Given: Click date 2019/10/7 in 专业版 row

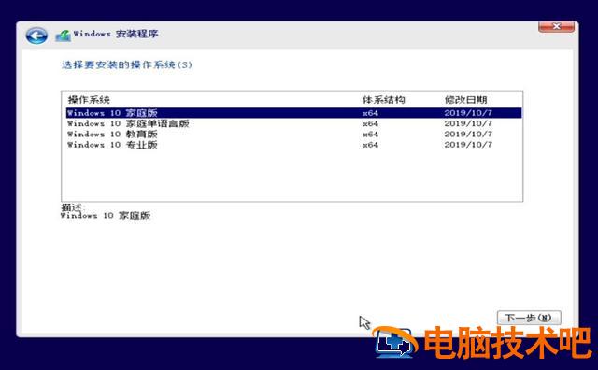Looking at the screenshot, I should click(x=468, y=145).
